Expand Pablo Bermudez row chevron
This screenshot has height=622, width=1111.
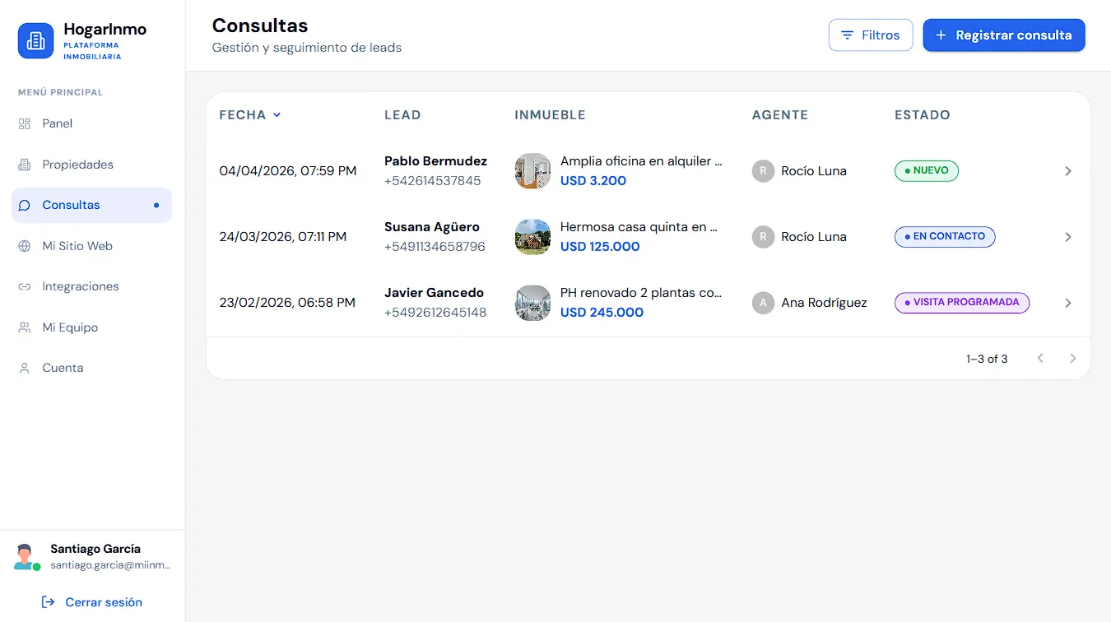[x=1068, y=171]
